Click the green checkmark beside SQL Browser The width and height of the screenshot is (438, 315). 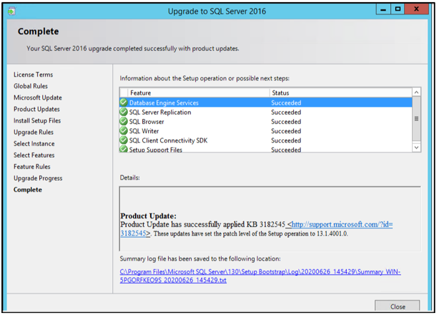[124, 122]
